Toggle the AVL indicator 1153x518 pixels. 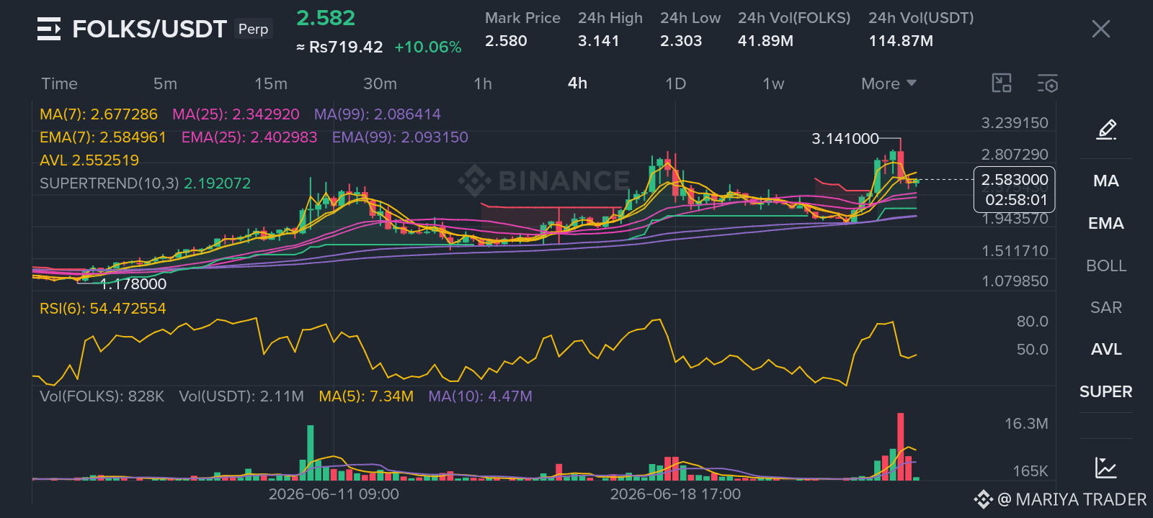(1106, 349)
